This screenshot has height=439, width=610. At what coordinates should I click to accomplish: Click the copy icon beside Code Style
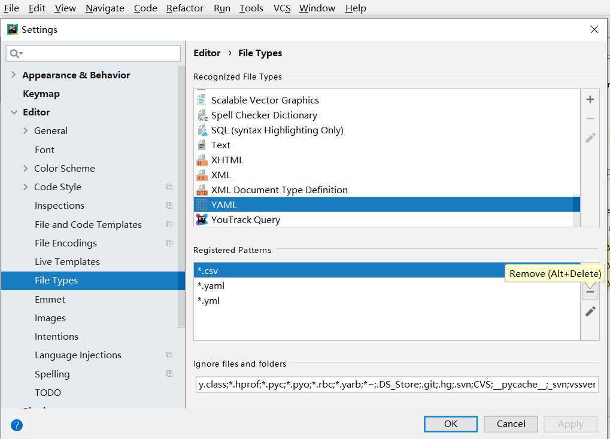(x=169, y=187)
